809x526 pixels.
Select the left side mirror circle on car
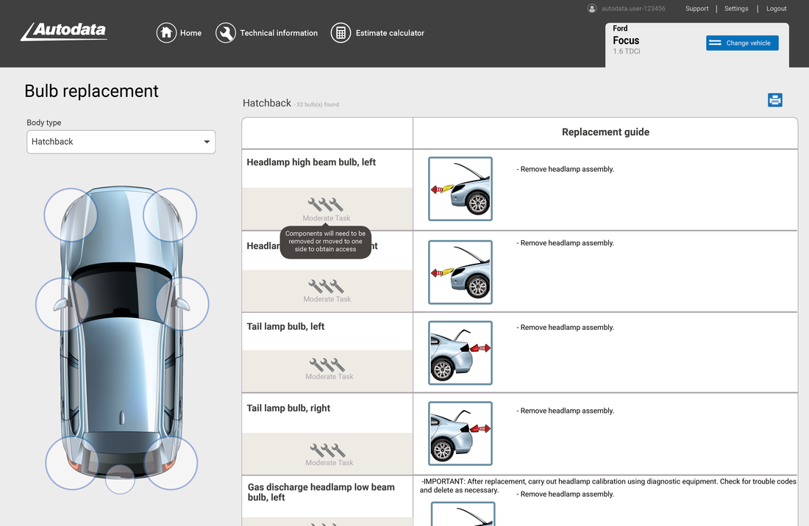coord(62,303)
